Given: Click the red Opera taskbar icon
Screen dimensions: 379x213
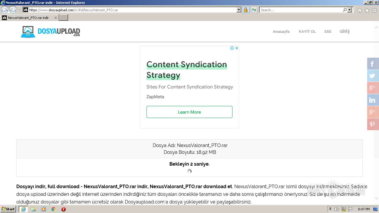Looking at the screenshot, I should 63,209.
